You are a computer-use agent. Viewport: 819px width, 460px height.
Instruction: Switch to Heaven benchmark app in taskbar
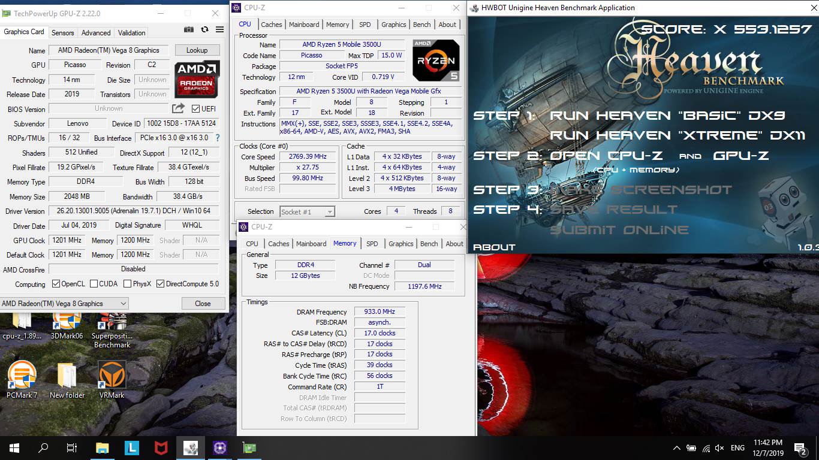pyautogui.click(x=191, y=447)
